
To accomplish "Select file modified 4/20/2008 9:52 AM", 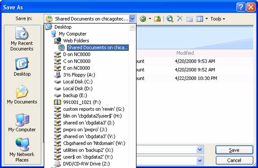I will click(195, 70).
